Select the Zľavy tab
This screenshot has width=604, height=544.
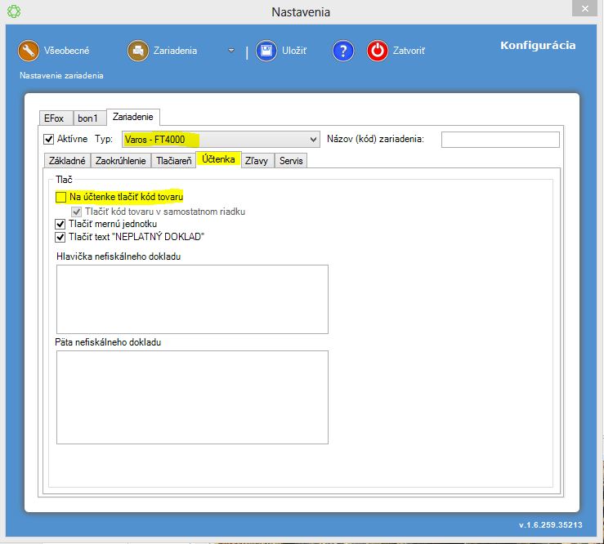pos(257,161)
